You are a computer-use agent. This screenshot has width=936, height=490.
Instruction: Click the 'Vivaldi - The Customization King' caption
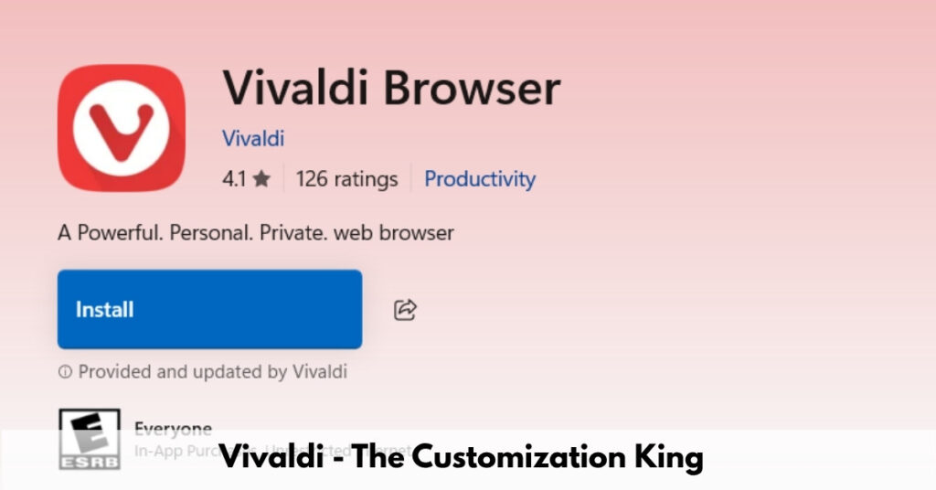(x=461, y=458)
